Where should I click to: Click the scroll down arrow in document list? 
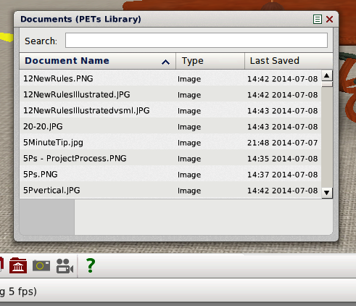tap(327, 193)
